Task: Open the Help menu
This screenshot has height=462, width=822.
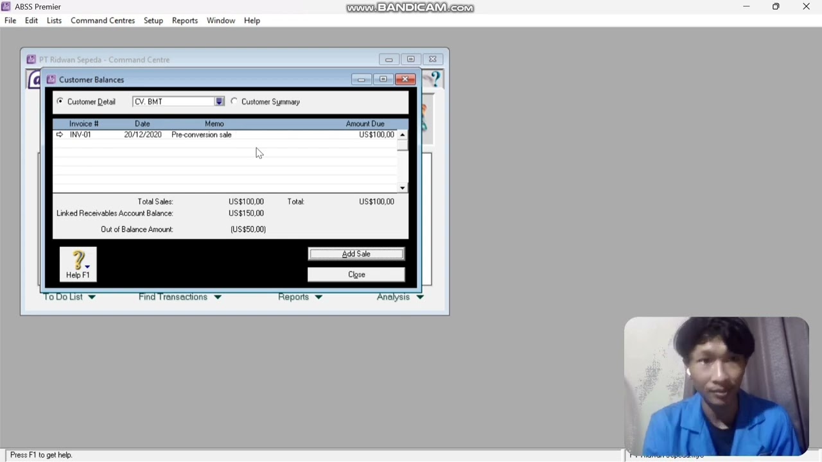Action: tap(252, 21)
